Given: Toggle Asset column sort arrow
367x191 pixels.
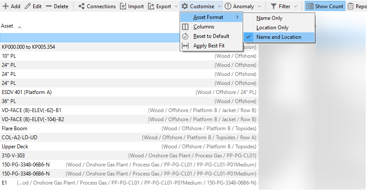Looking at the screenshot, I should point(20,27).
